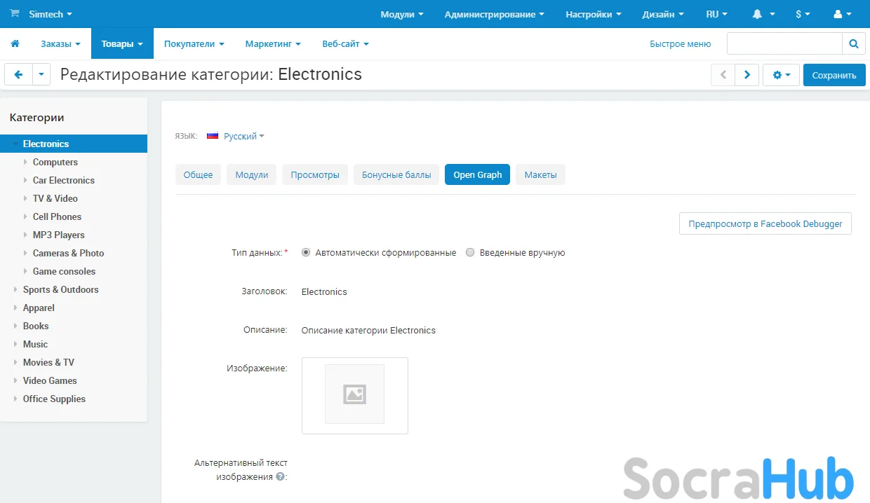This screenshot has height=503, width=870.
Task: Select 'Автоматически сформированные' radio option
Action: 306,252
